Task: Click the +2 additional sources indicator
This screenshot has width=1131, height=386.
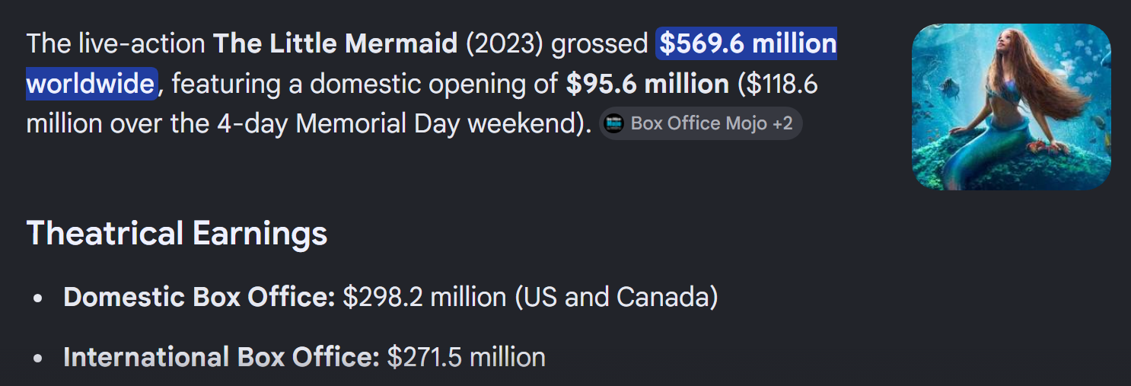Action: pos(782,123)
